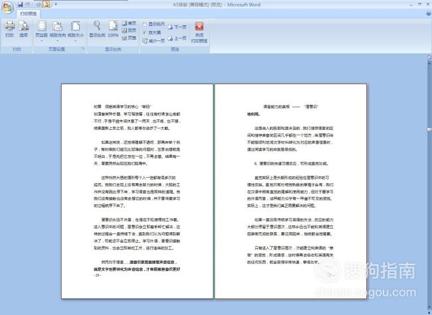The height and width of the screenshot is (315, 432).
Task: Select the 打印预览 ribbon tab
Action: [29, 13]
